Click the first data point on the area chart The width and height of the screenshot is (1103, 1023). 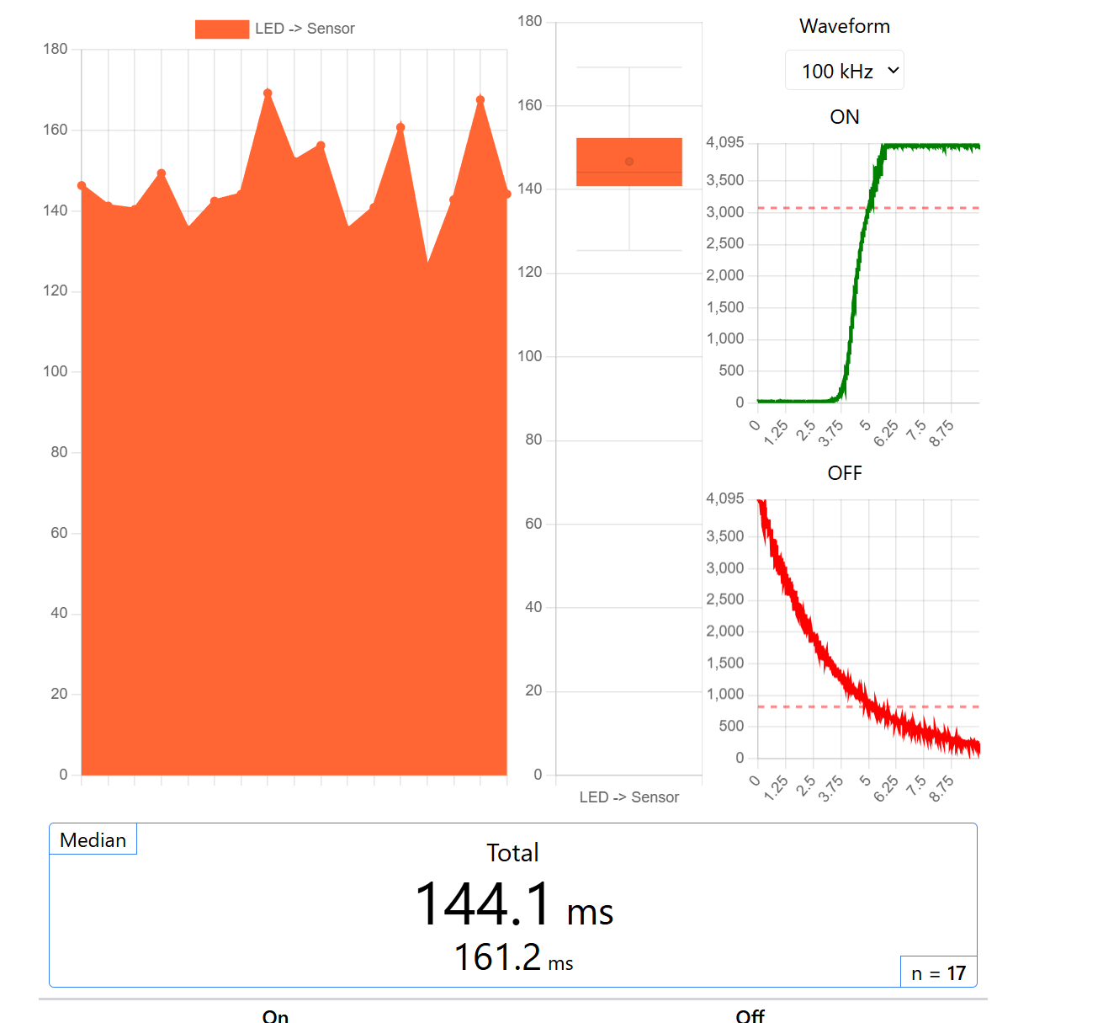coord(82,185)
